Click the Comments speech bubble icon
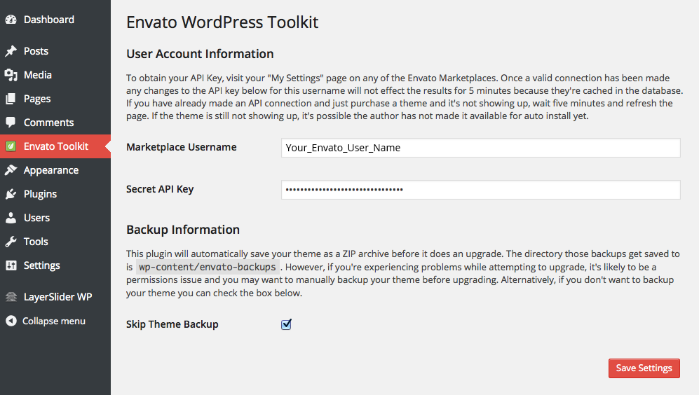Viewport: 699px width, 395px height. [x=11, y=123]
